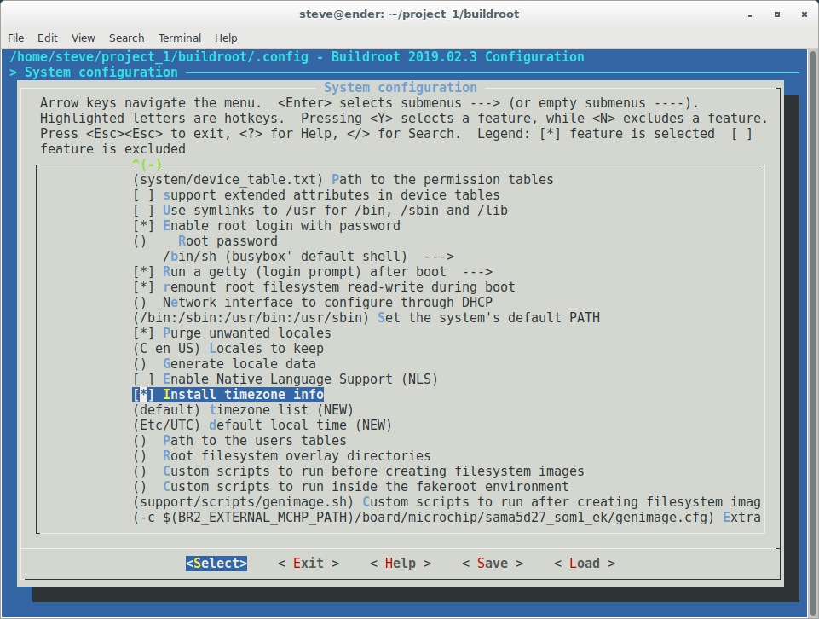Activate the Select button
This screenshot has width=819, height=619.
pyautogui.click(x=216, y=563)
